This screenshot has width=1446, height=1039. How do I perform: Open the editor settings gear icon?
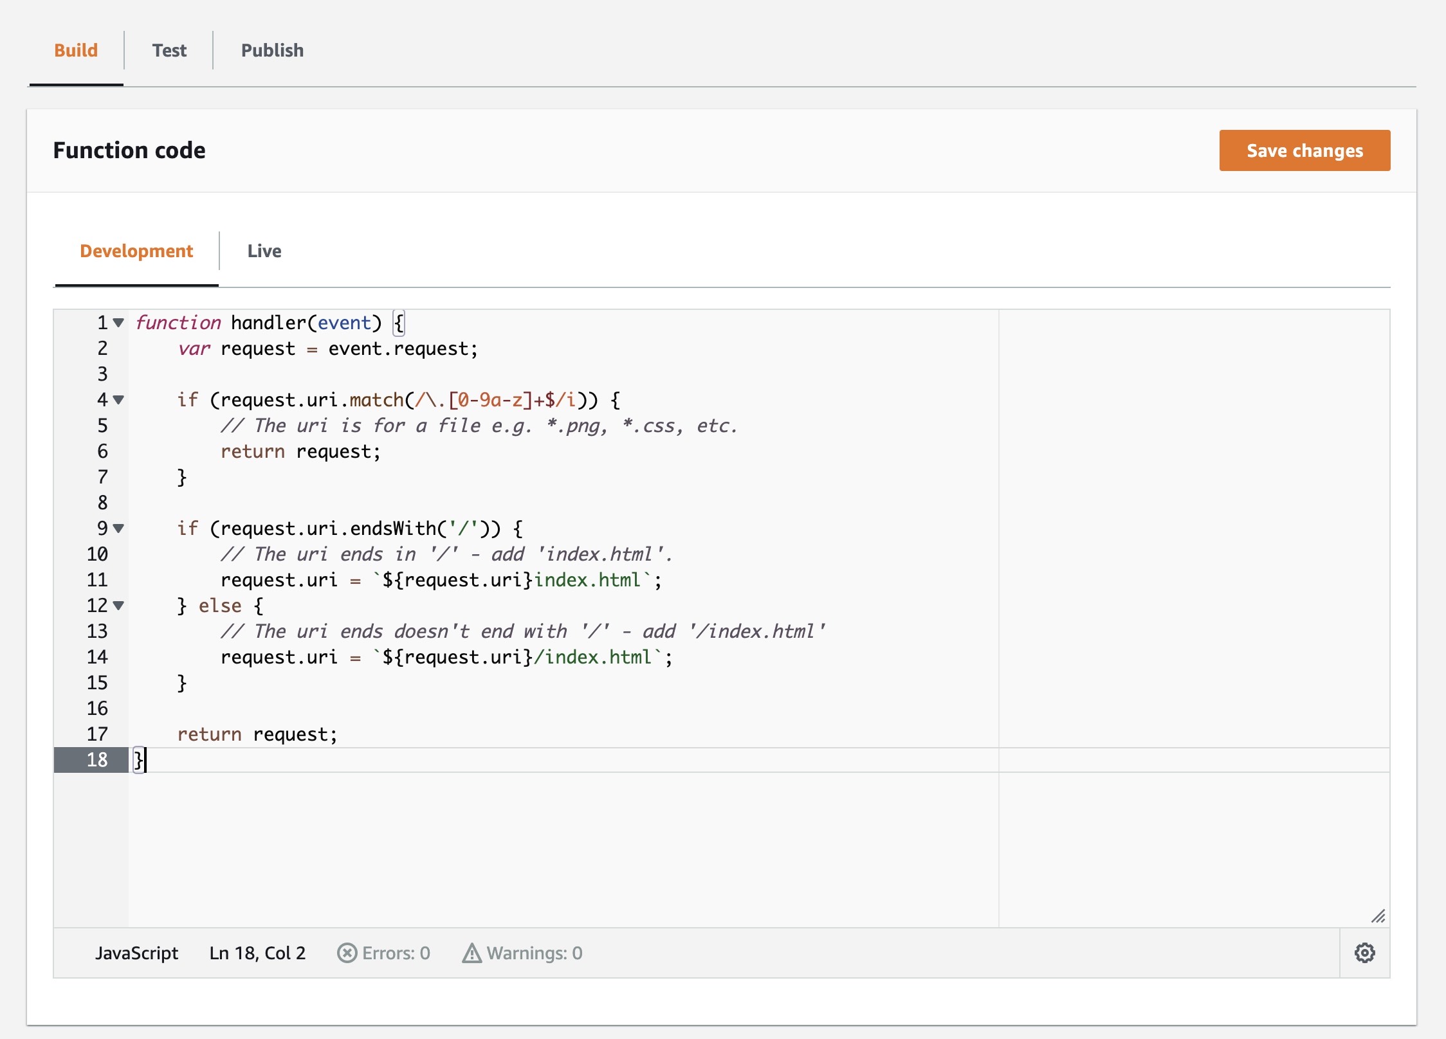1364,953
